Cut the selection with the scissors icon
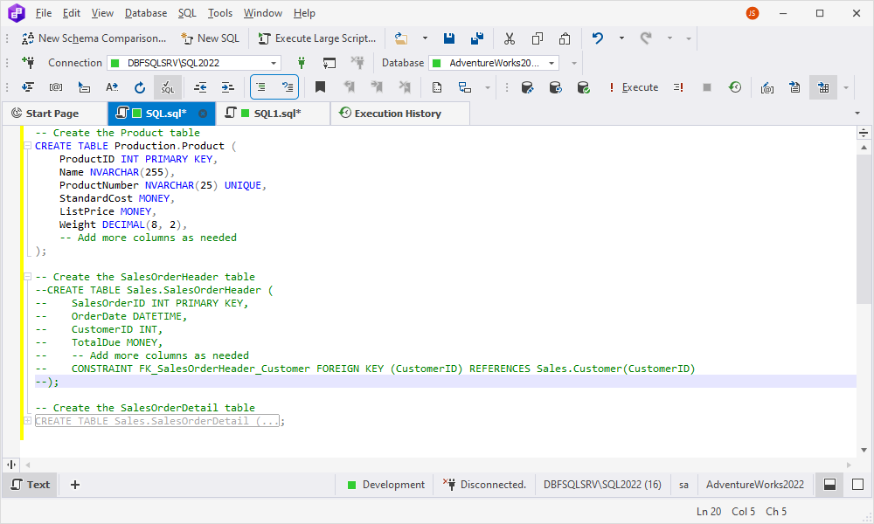Image resolution: width=874 pixels, height=524 pixels. [x=510, y=38]
